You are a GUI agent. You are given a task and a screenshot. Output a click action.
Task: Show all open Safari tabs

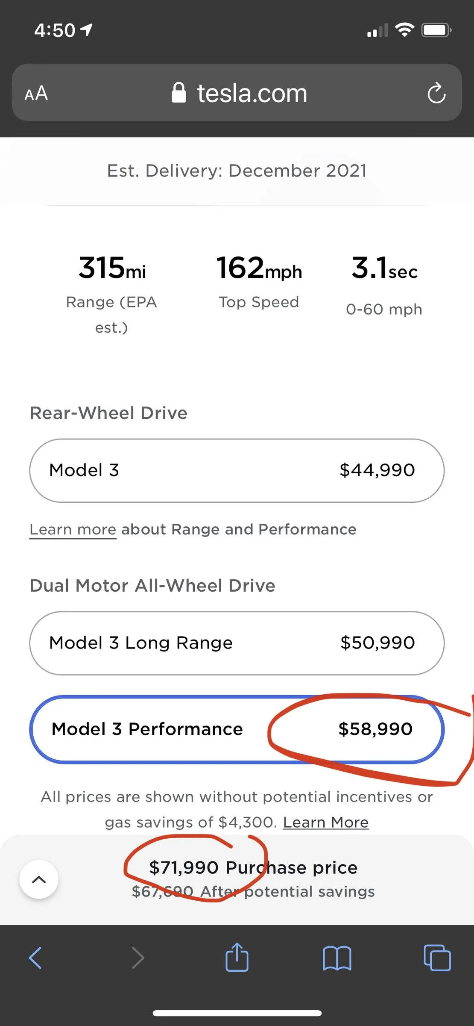[437, 958]
